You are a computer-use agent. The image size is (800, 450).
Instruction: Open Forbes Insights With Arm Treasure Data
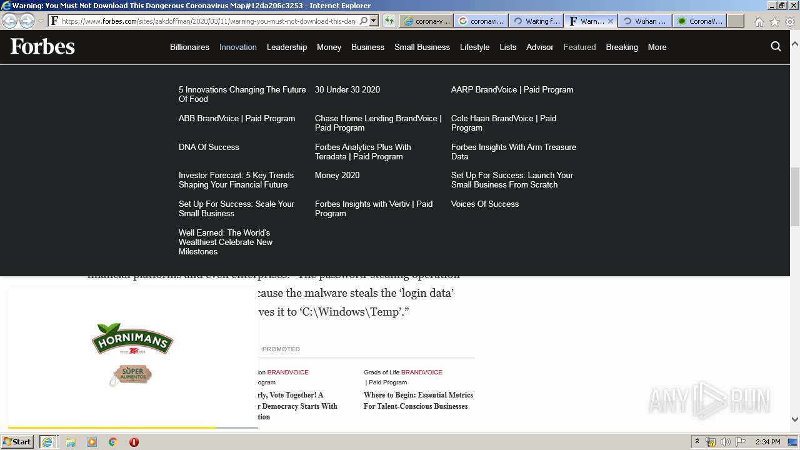coord(514,152)
